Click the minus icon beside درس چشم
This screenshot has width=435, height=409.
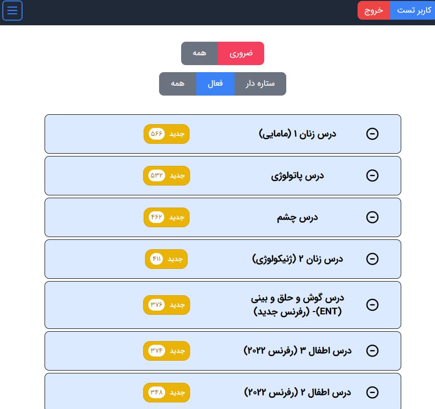coord(372,217)
